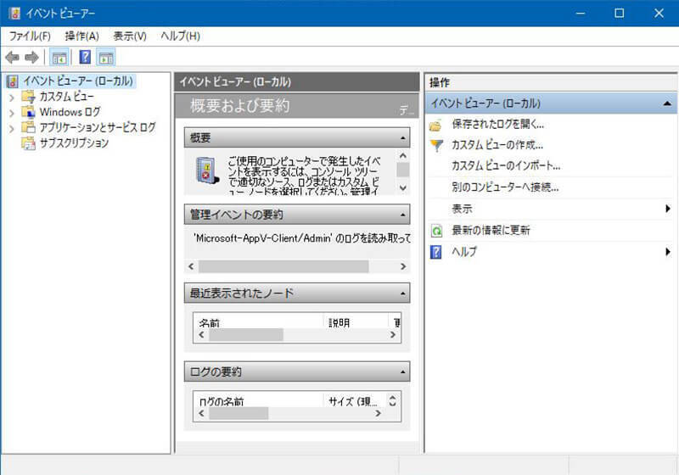Collapse the 管理イベントの要約 section header
Viewport: 679px width, 475px height.
[402, 215]
